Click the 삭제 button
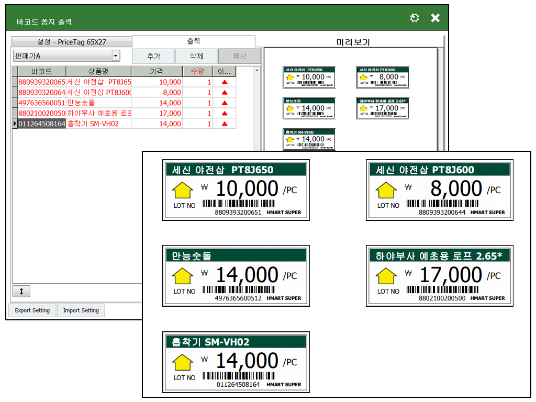Viewport: 536px width, 402px height. (x=196, y=56)
